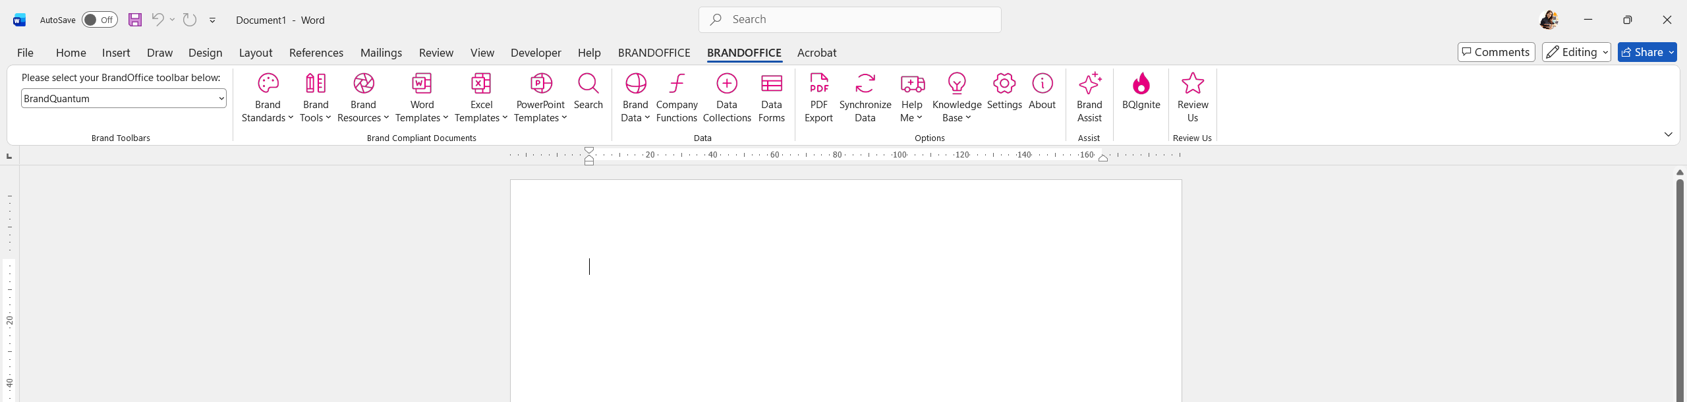The height and width of the screenshot is (402, 1687).
Task: Click PDF Export
Action: pos(818,98)
